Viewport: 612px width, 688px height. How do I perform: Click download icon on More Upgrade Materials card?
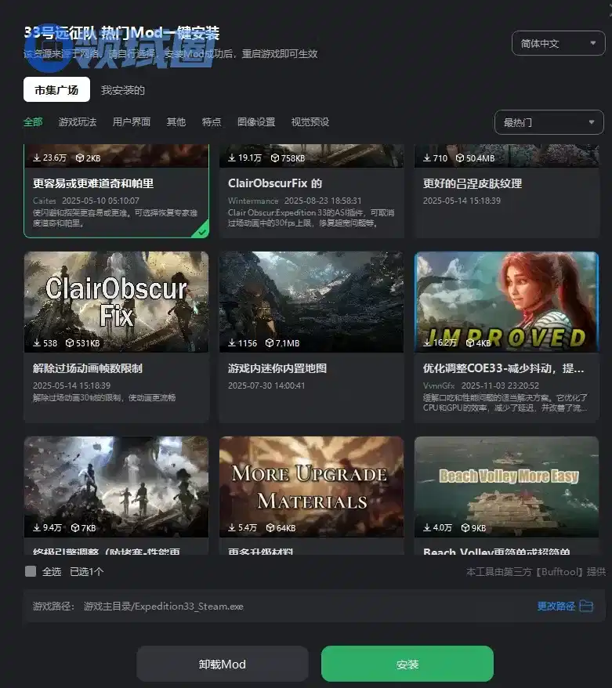232,528
